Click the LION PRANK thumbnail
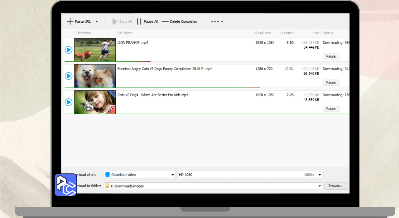Viewport: 399px width, 218px height. (x=95, y=50)
